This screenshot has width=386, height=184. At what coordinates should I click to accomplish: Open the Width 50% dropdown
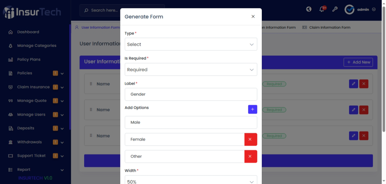coord(191,181)
